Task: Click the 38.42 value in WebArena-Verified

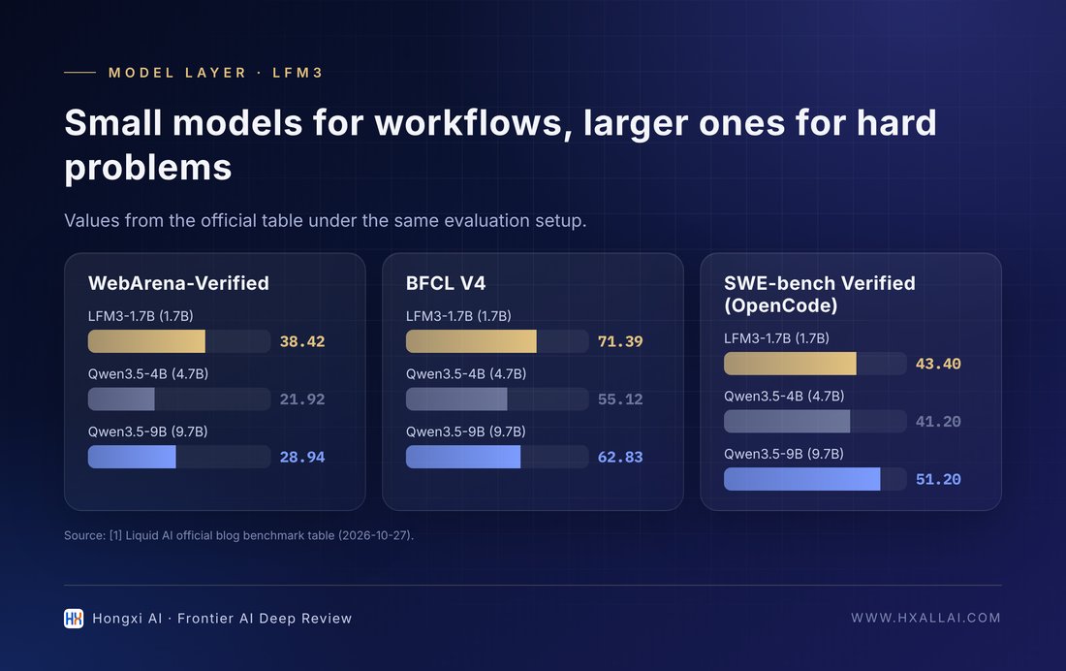Action: (302, 341)
